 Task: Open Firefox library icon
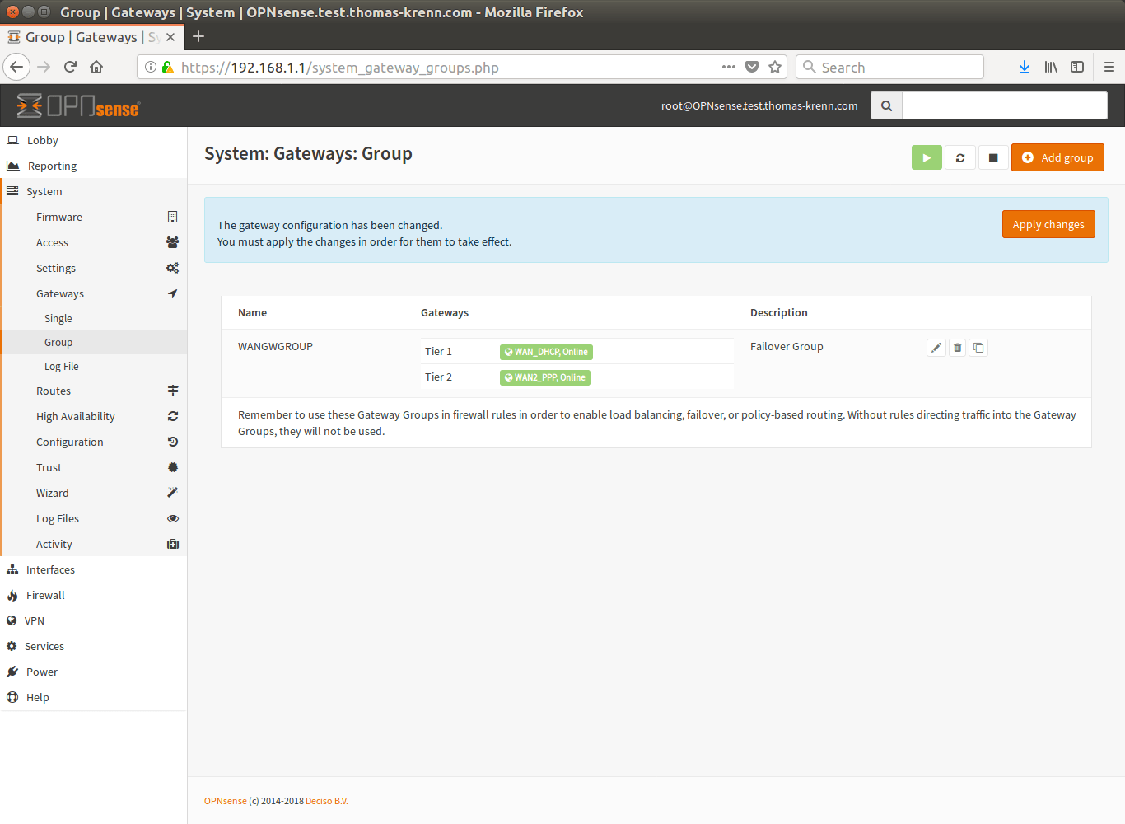[1051, 68]
